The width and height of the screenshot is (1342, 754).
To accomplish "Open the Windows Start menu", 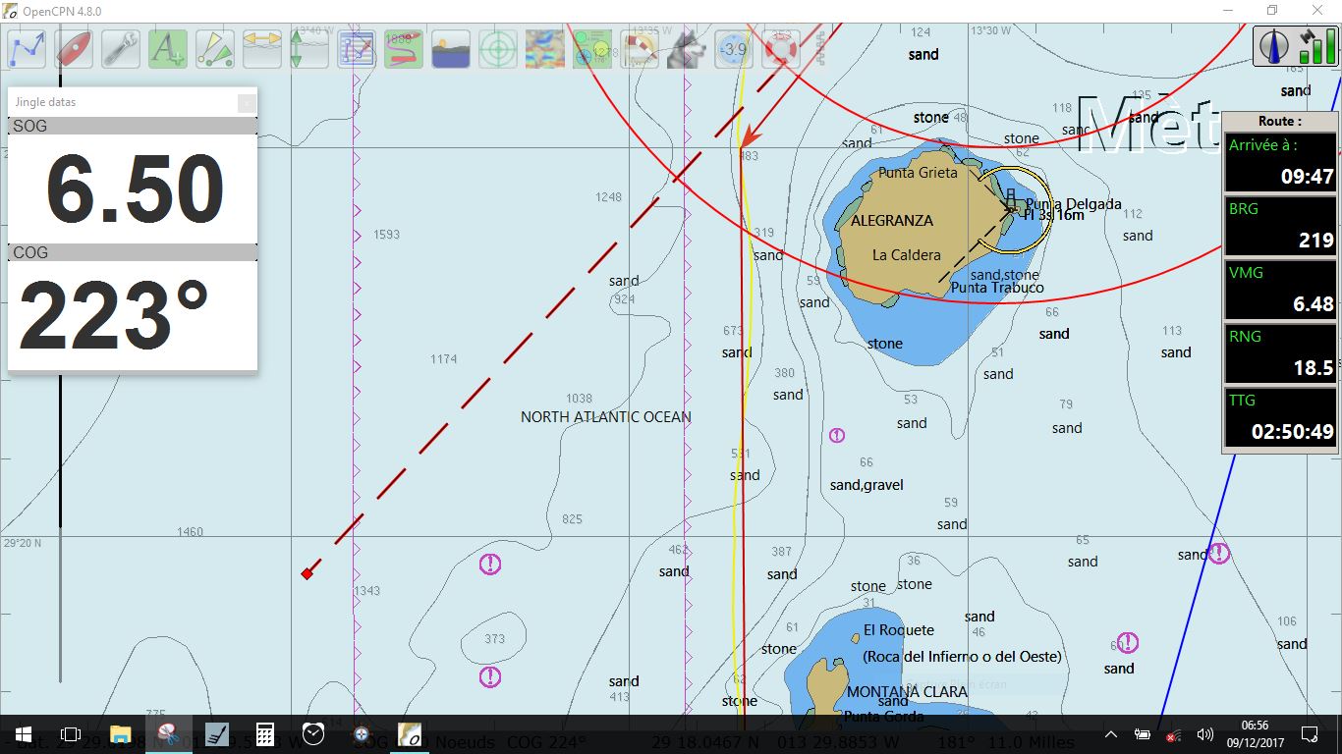I will pos(24,734).
